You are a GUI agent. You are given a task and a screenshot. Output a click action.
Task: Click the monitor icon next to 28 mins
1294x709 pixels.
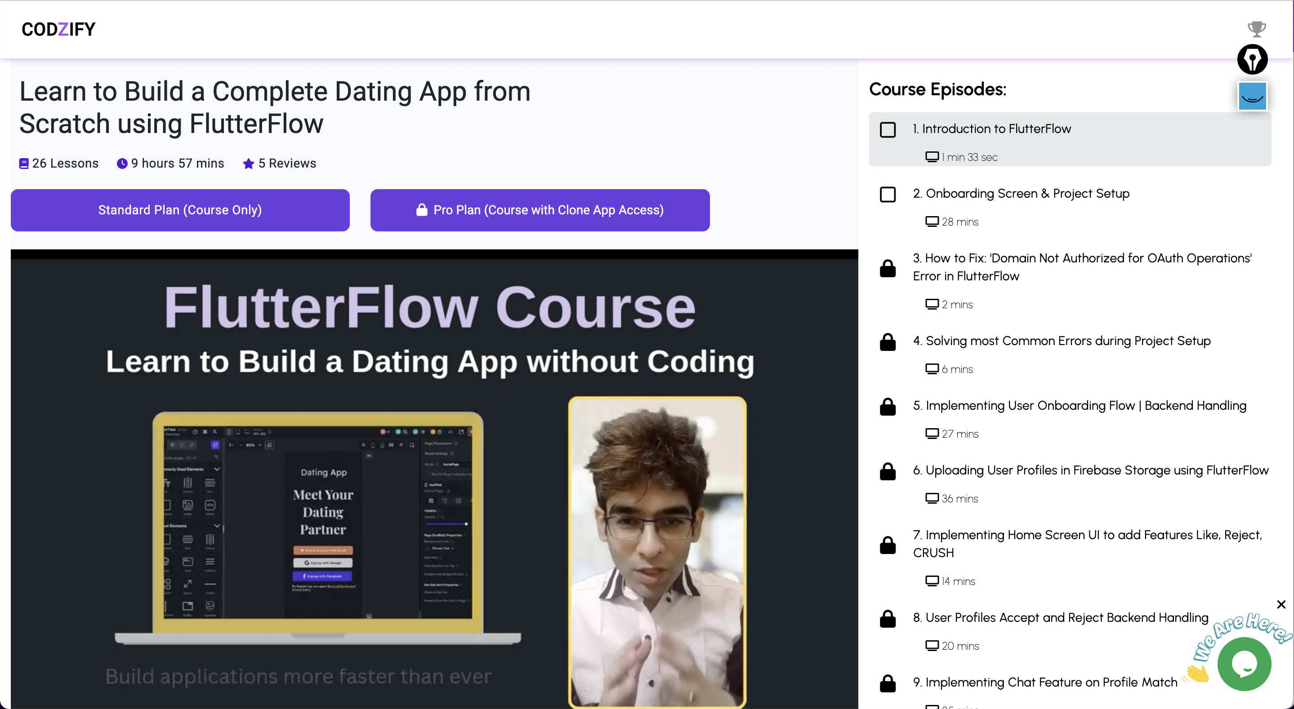click(932, 222)
